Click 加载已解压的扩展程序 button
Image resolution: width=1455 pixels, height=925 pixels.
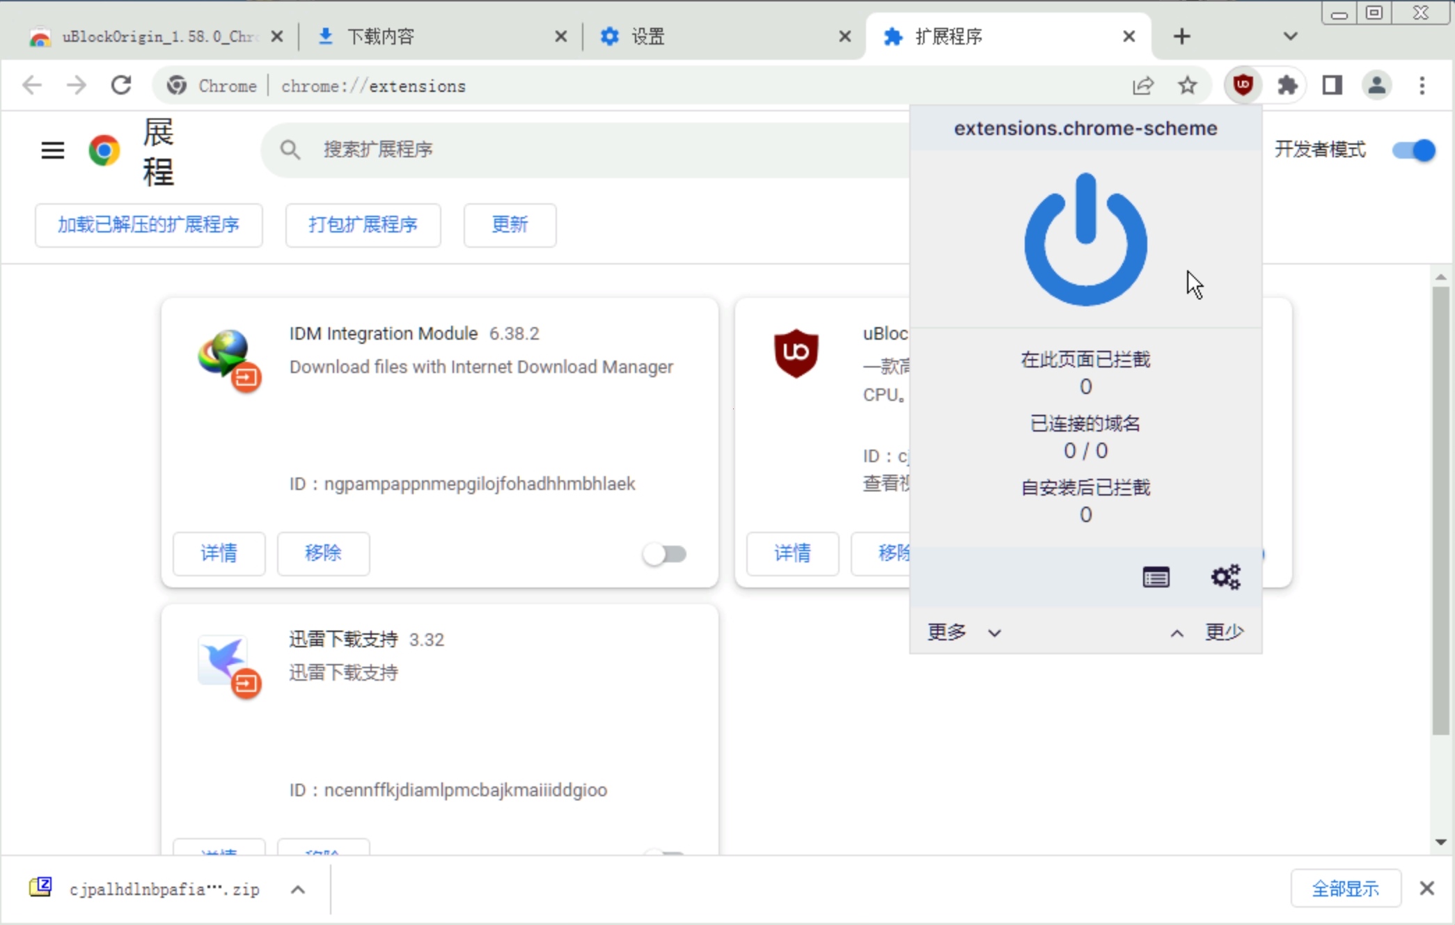[148, 225]
